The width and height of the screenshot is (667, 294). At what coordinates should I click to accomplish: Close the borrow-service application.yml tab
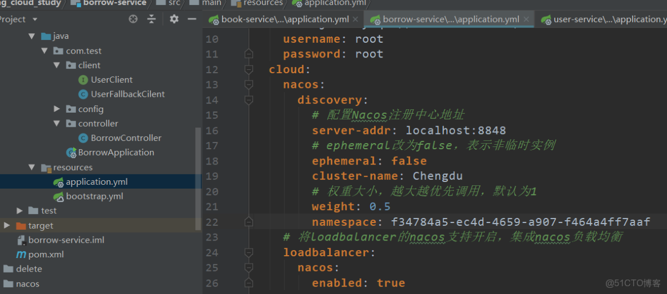pos(526,20)
